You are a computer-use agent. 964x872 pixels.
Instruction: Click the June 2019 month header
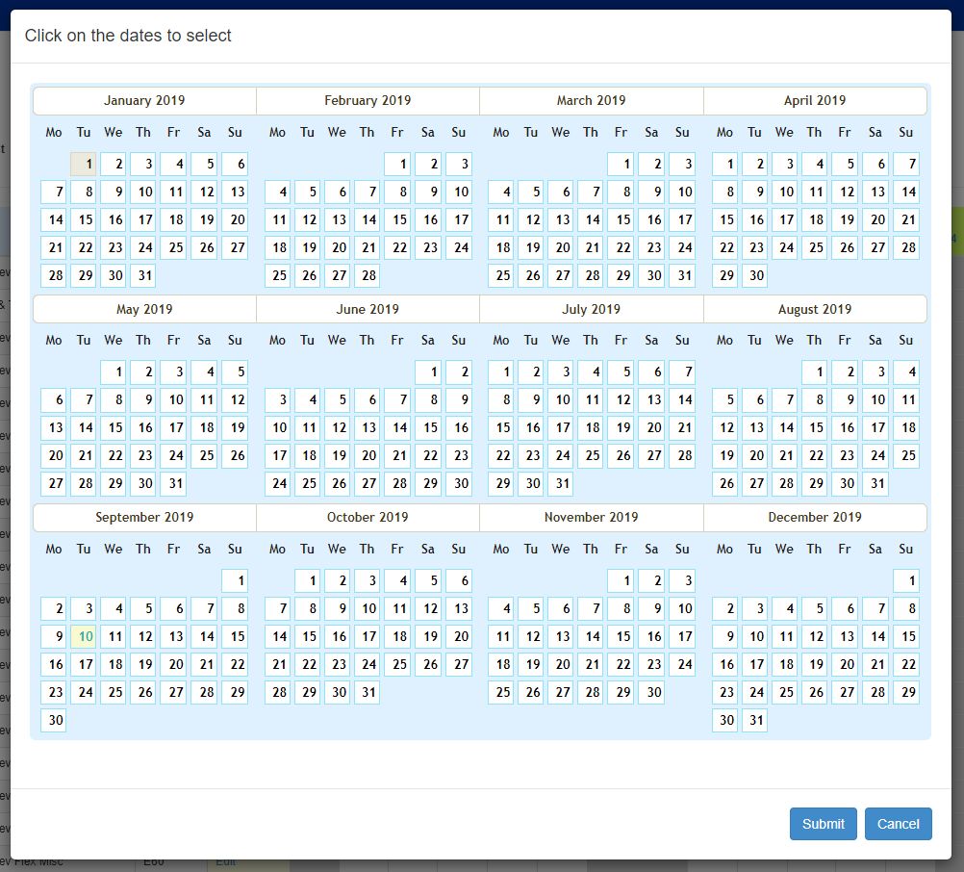[368, 309]
